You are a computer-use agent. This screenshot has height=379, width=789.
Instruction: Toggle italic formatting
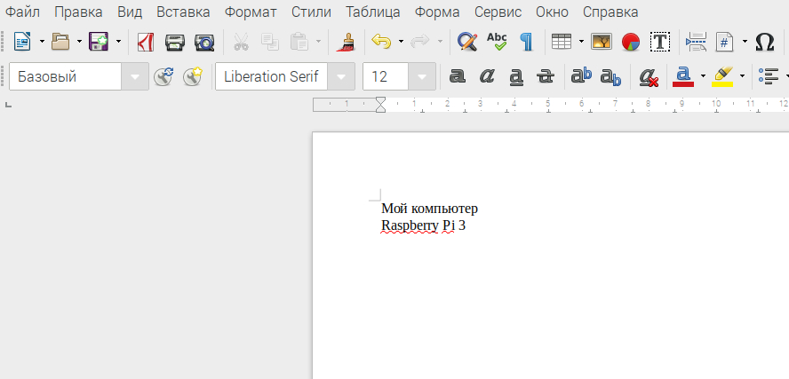click(487, 76)
